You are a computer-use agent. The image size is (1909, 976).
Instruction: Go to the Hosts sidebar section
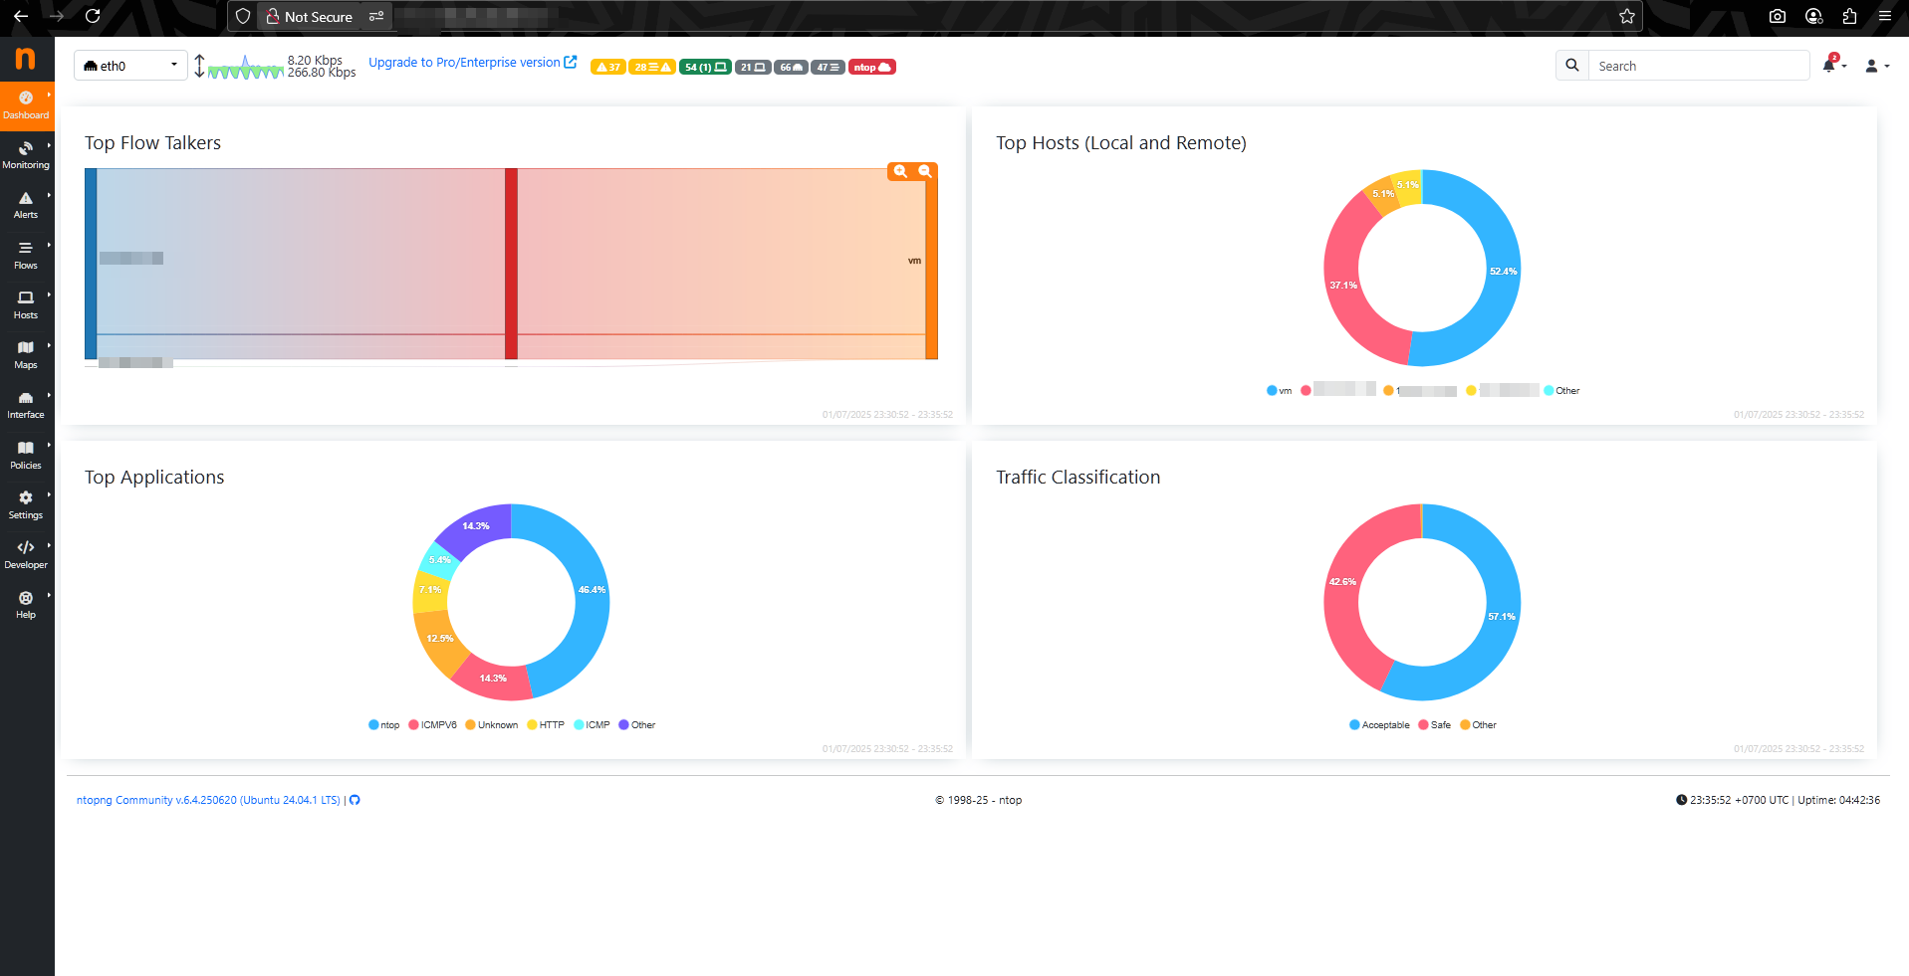26,304
